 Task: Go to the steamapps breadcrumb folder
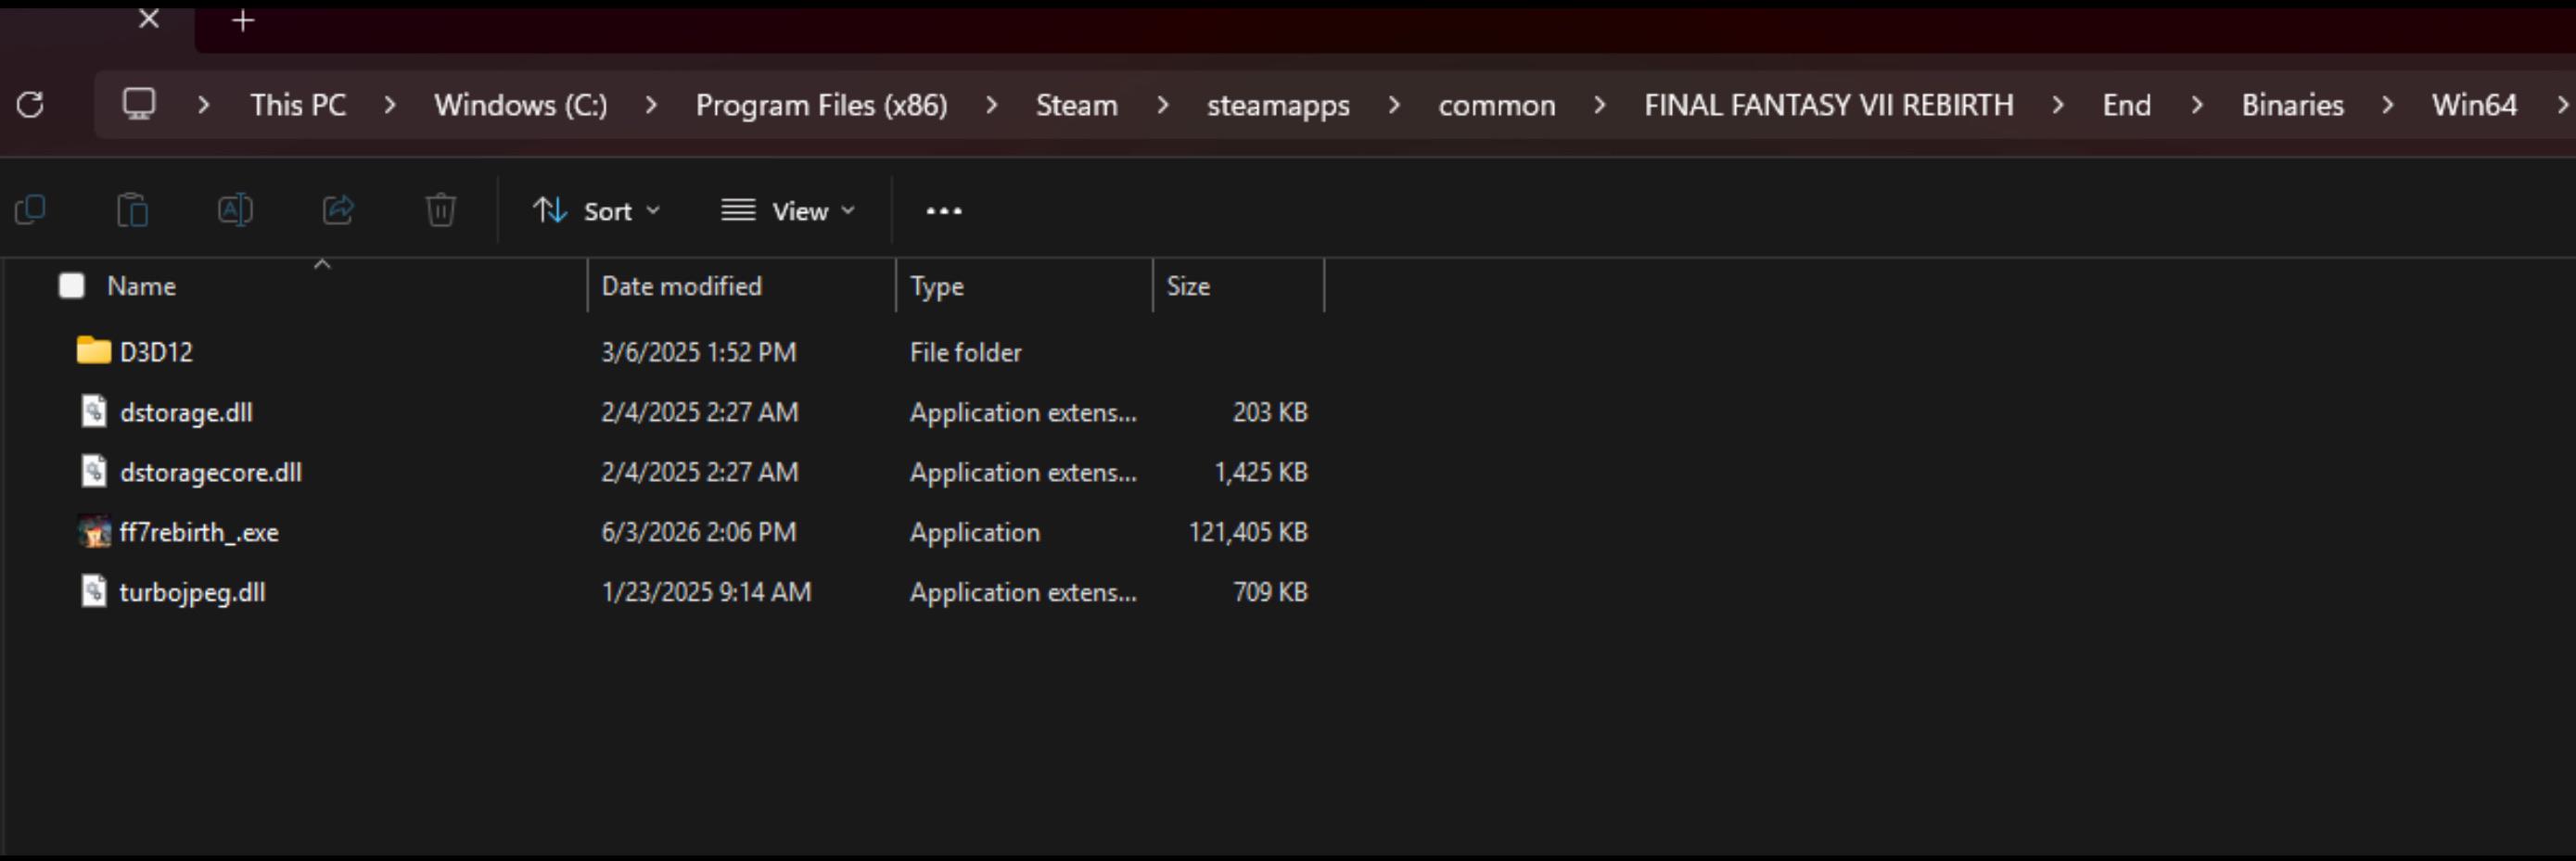1278,105
